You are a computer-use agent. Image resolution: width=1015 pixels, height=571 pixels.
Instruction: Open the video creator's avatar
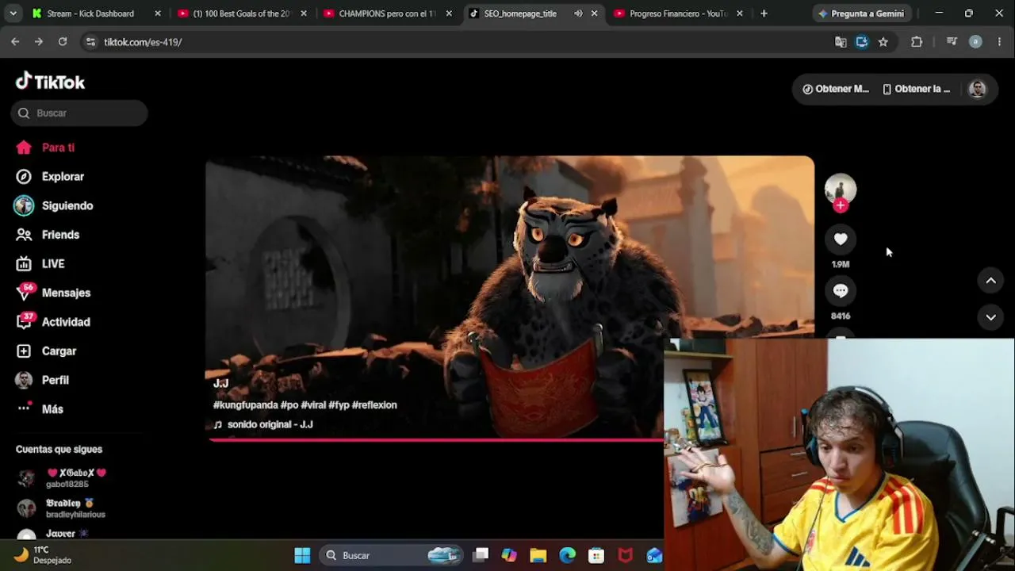point(841,188)
